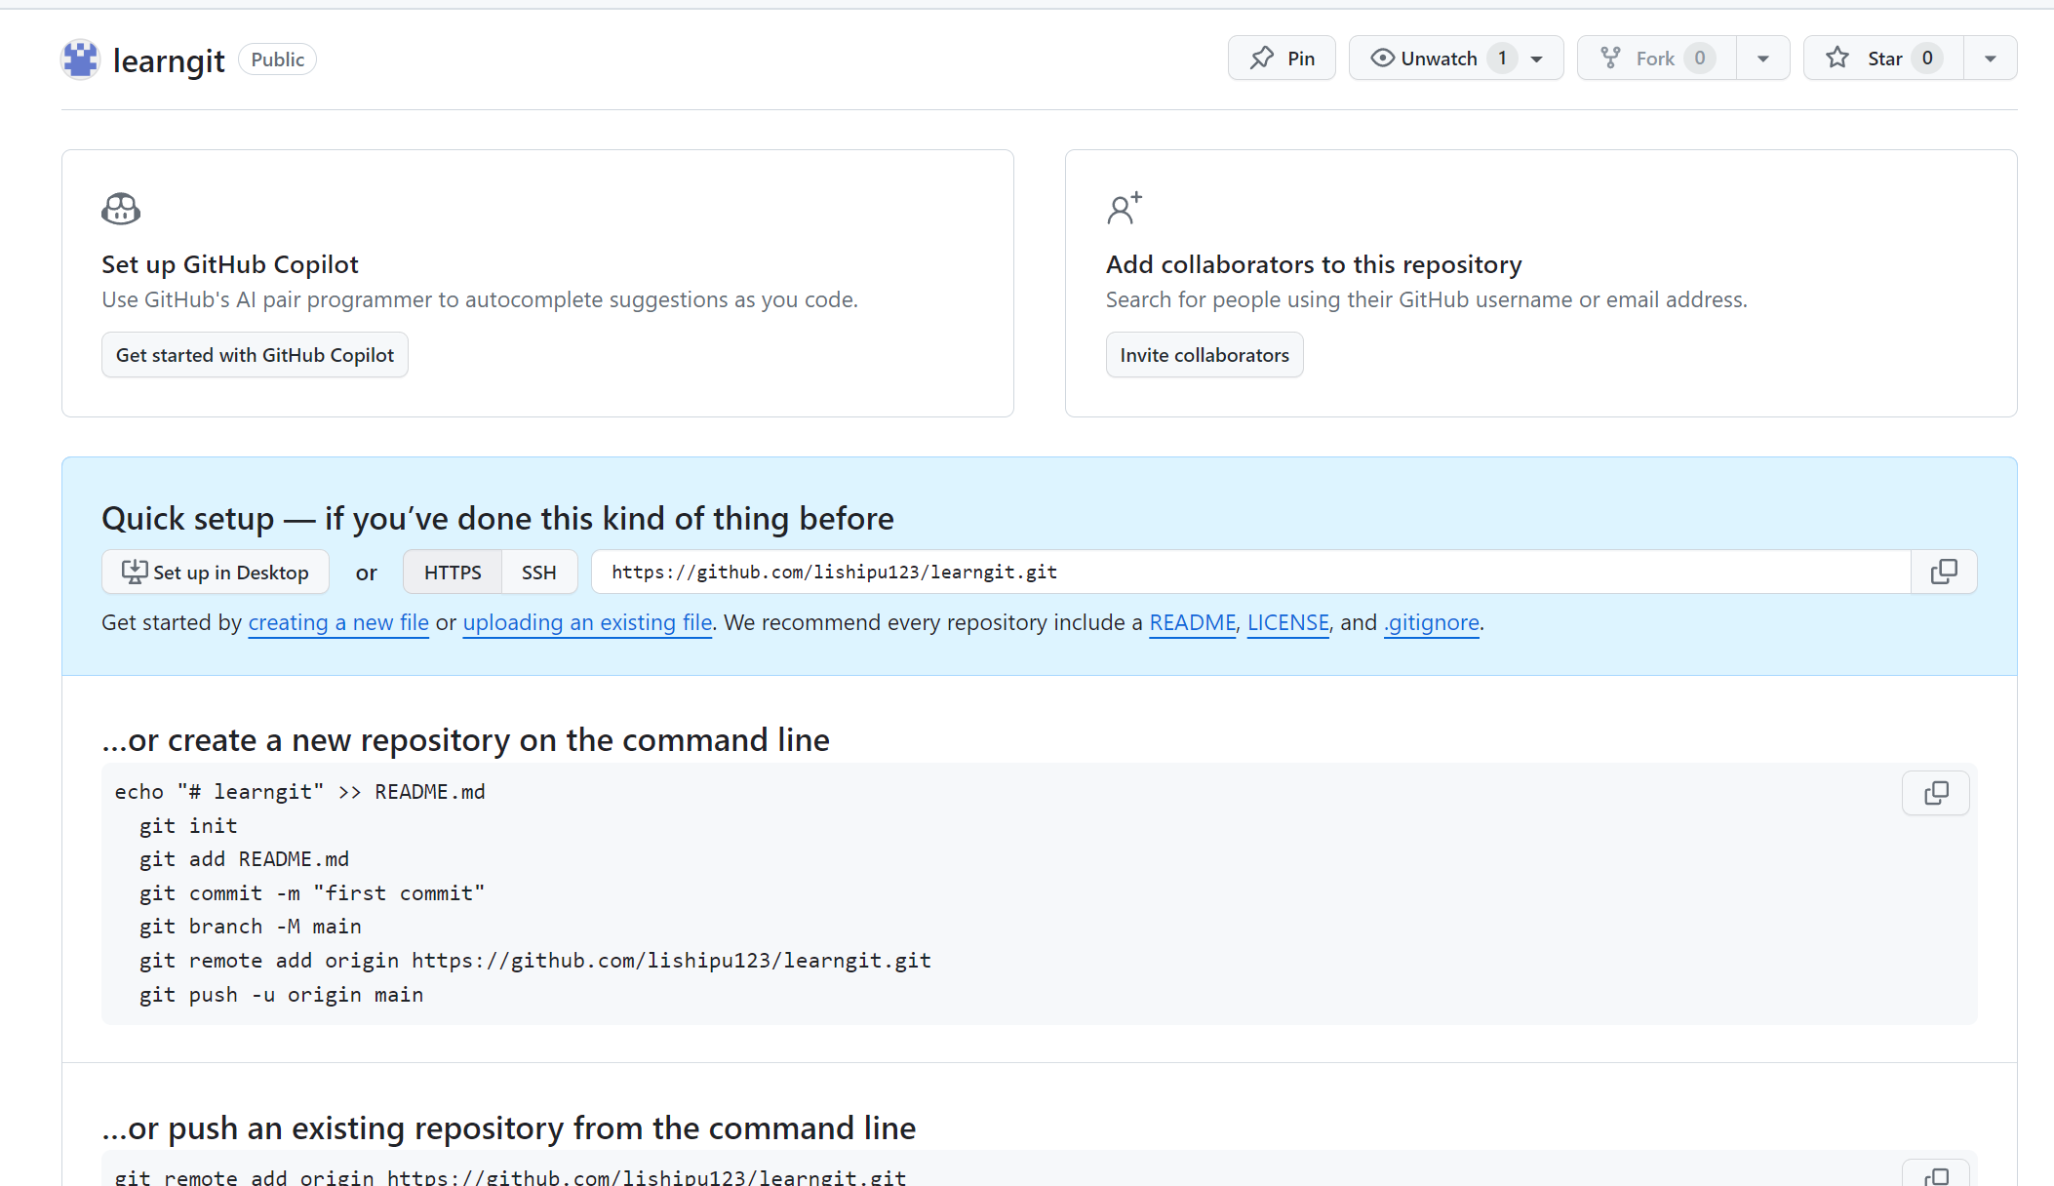Open the Fork options dropdown arrow
The height and width of the screenshot is (1186, 2054).
[1762, 59]
